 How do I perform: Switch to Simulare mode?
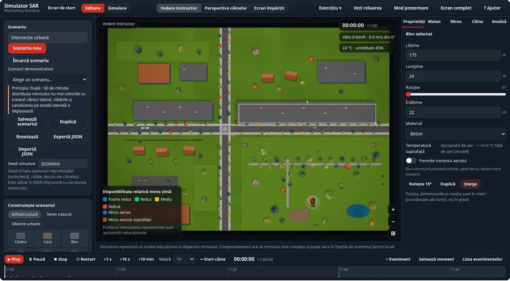[117, 8]
